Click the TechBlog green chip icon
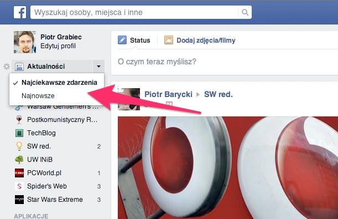Image resolution: width=338 pixels, height=219 pixels. [19, 133]
